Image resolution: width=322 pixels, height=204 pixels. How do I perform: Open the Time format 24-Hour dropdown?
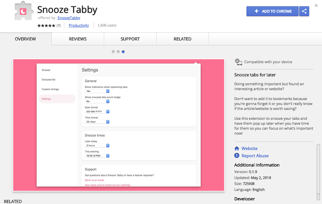click(x=97, y=122)
